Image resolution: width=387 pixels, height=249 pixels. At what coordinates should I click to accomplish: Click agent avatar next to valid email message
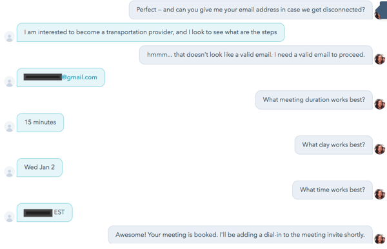pyautogui.click(x=380, y=59)
